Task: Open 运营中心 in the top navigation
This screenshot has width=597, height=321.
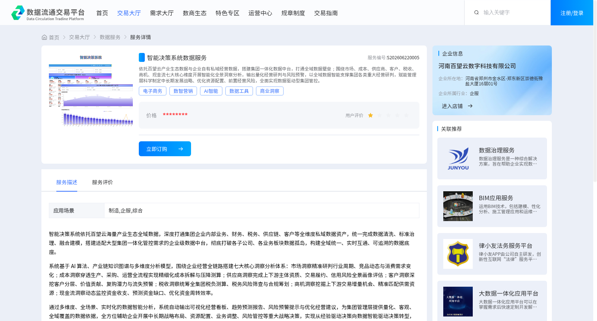Action: (x=260, y=13)
